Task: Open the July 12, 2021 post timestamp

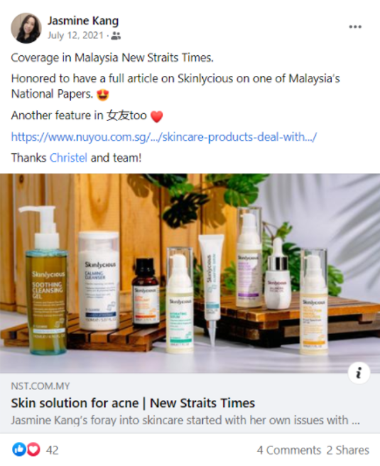Action: [x=75, y=35]
